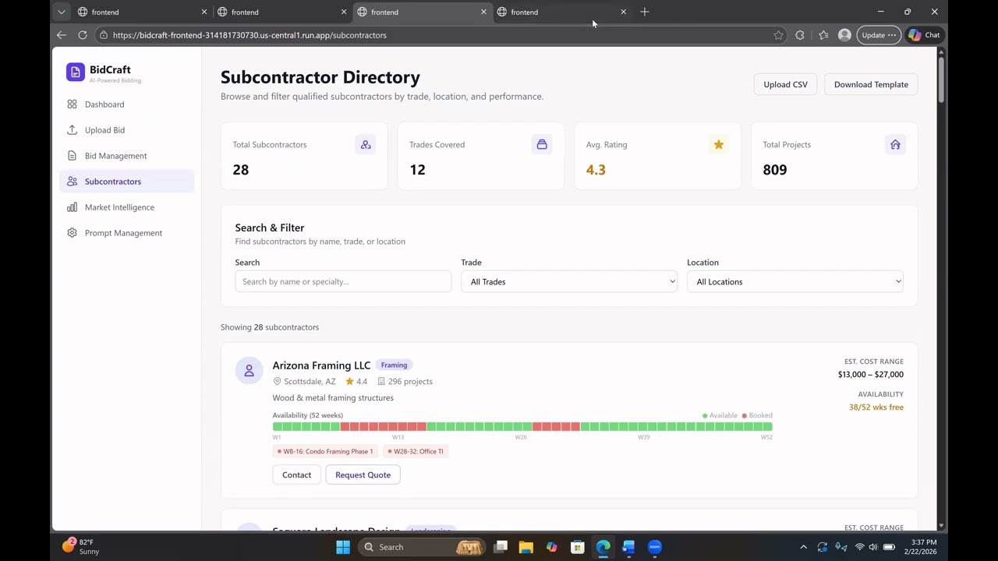Open the tab search dropdown arrow
The image size is (998, 561).
tap(62, 12)
